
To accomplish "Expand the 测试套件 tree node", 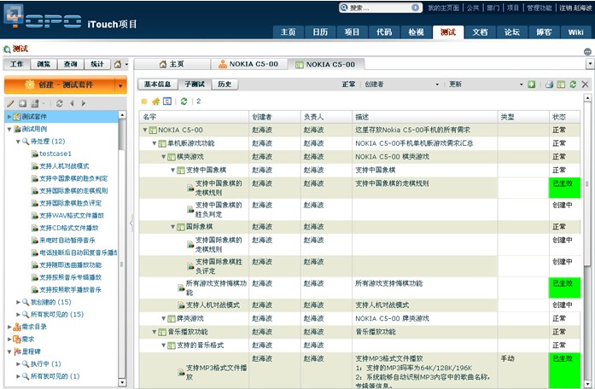I will pyautogui.click(x=9, y=116).
